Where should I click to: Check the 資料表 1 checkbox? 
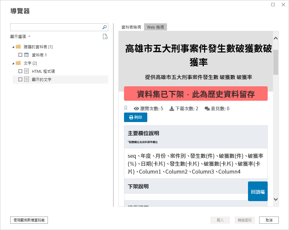tap(20, 55)
